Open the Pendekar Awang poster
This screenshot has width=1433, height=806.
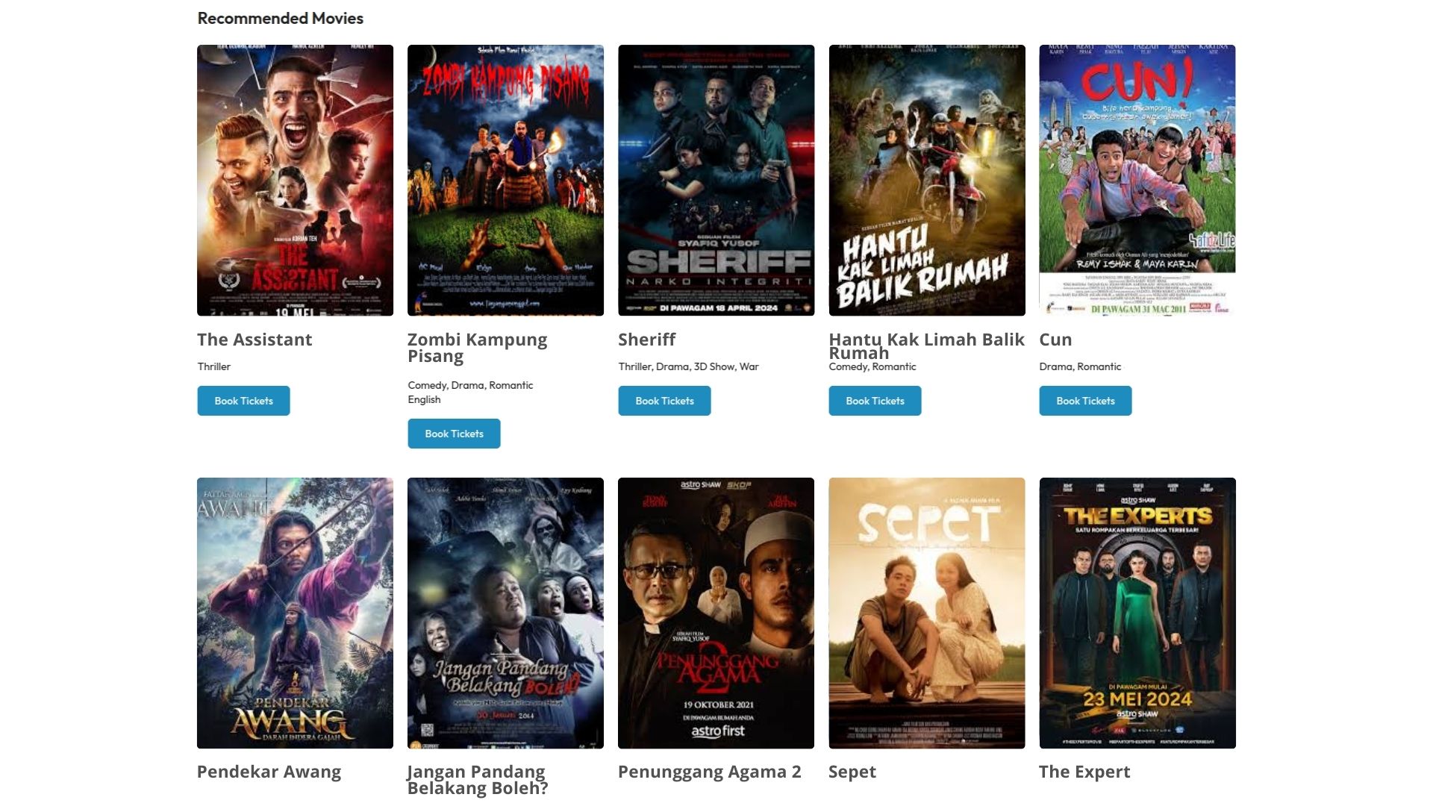coord(295,613)
